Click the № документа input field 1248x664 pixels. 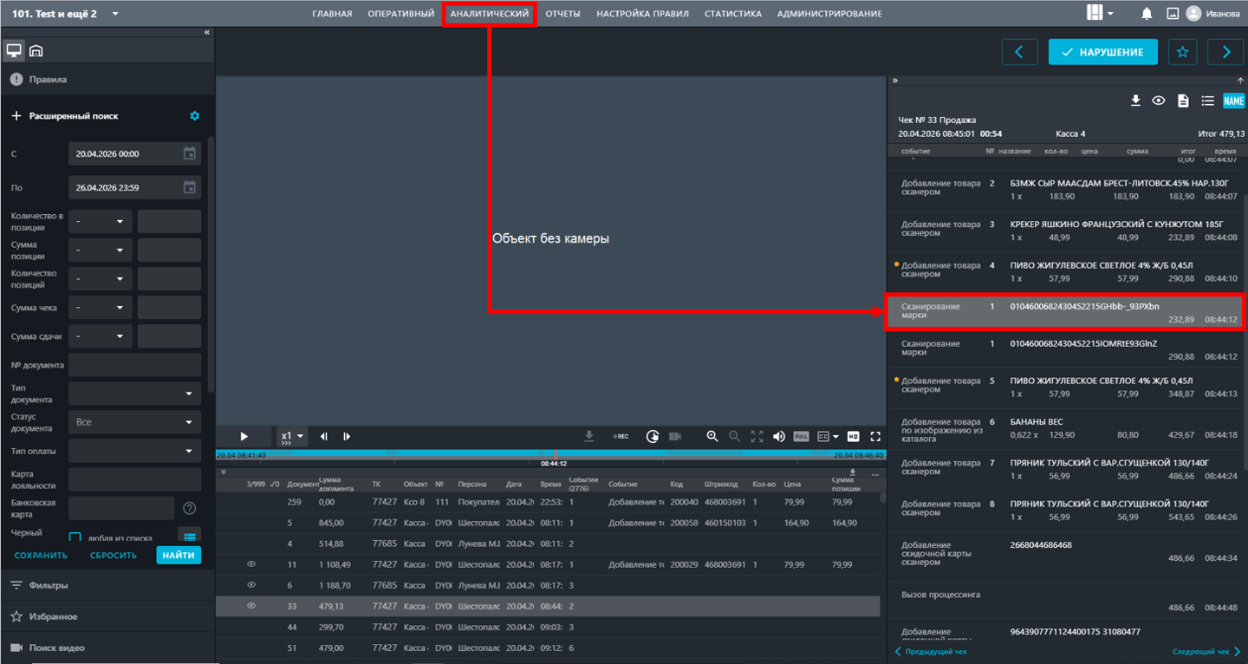[x=134, y=364]
